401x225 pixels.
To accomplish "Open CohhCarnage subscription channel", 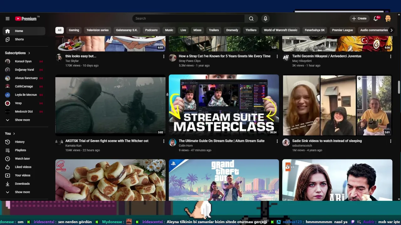I will pos(24,87).
